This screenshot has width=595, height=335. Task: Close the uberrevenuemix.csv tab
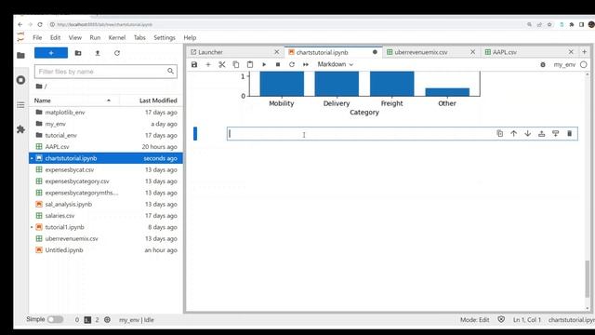(472, 52)
